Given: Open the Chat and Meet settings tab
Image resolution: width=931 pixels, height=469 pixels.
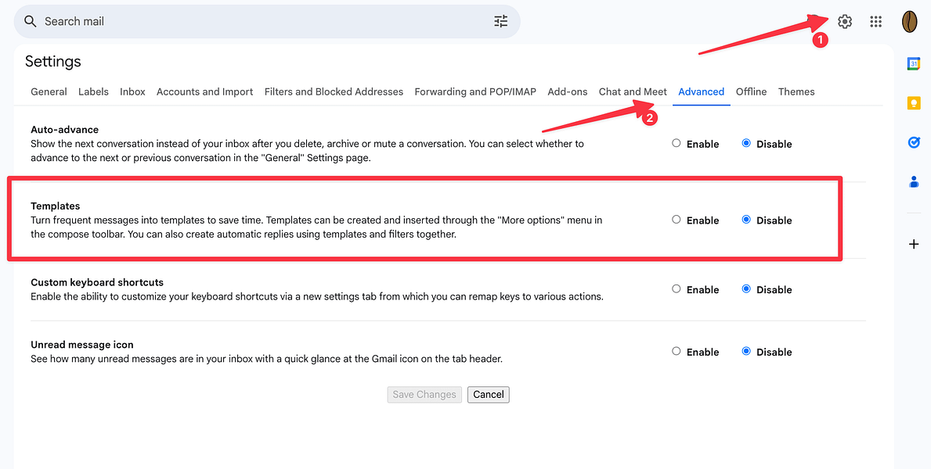Looking at the screenshot, I should [x=633, y=91].
